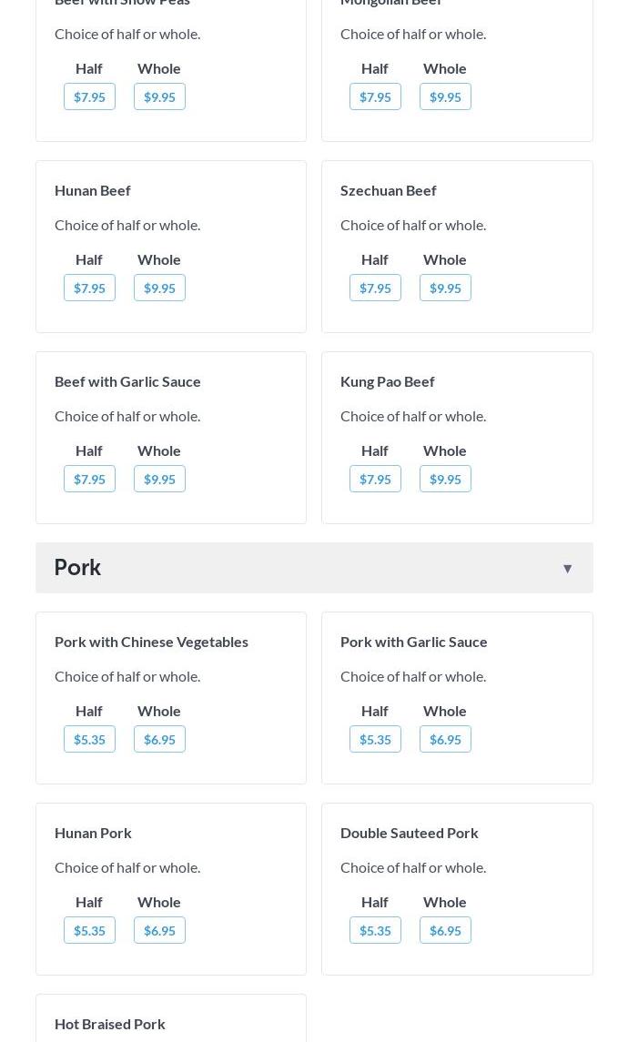Image resolution: width=628 pixels, height=1042 pixels.
Task: Order Half Pork with Garlic Sauce
Action: click(x=375, y=739)
